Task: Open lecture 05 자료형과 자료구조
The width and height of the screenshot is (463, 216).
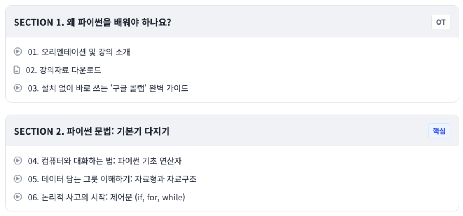Action: [112, 179]
